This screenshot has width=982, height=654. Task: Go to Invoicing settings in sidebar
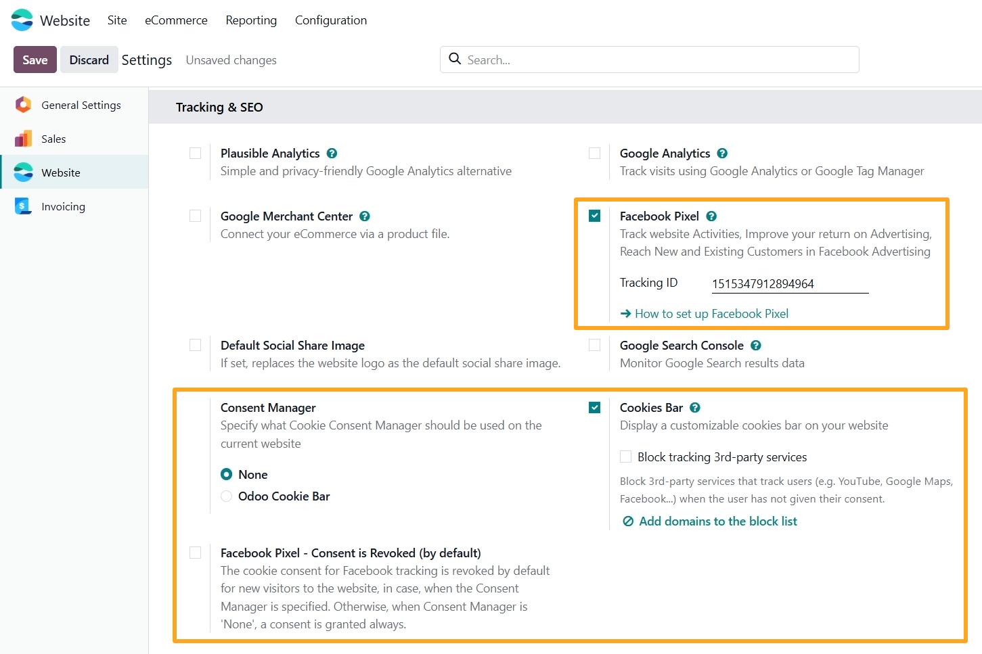pos(63,207)
